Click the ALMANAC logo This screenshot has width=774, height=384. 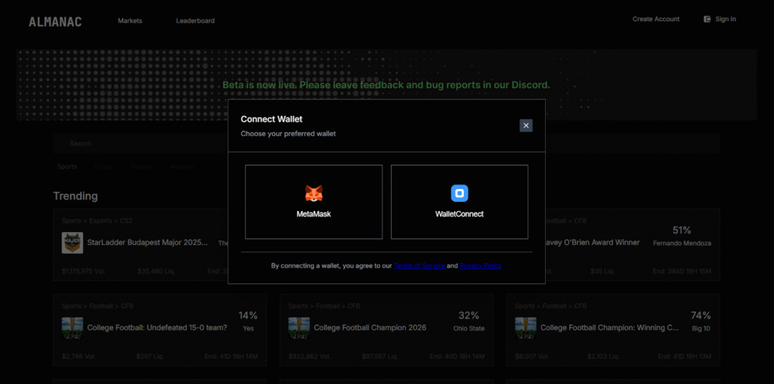pyautogui.click(x=55, y=21)
